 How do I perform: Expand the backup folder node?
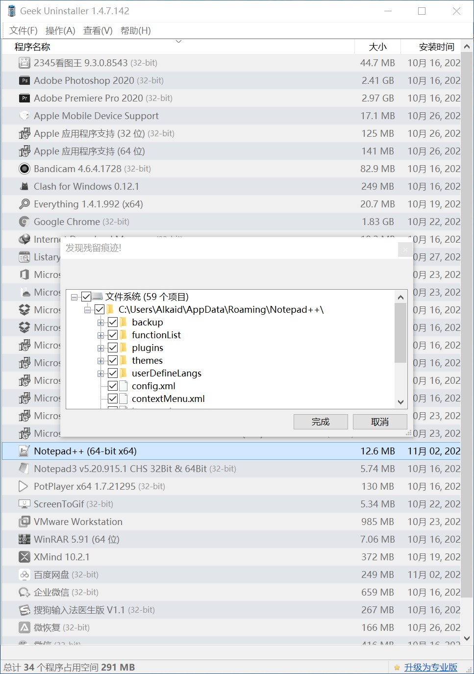100,323
